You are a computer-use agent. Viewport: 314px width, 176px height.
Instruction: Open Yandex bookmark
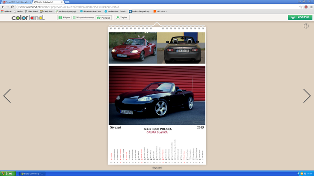18,12
